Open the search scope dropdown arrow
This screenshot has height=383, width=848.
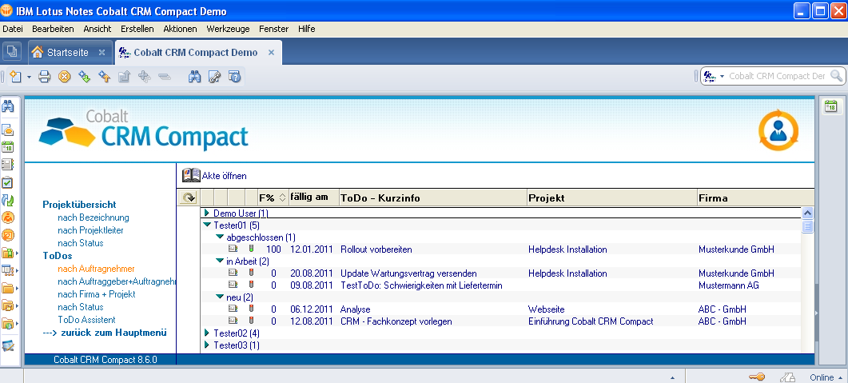pos(722,76)
